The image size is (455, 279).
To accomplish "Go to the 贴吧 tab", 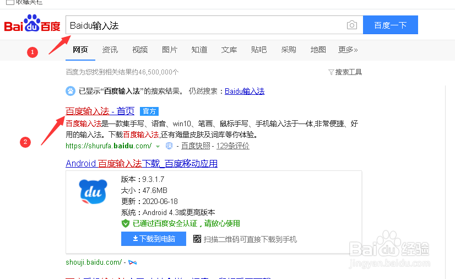I will (x=258, y=50).
